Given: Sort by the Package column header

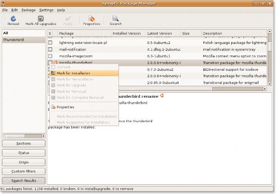Looking at the screenshot, I should [x=84, y=33].
